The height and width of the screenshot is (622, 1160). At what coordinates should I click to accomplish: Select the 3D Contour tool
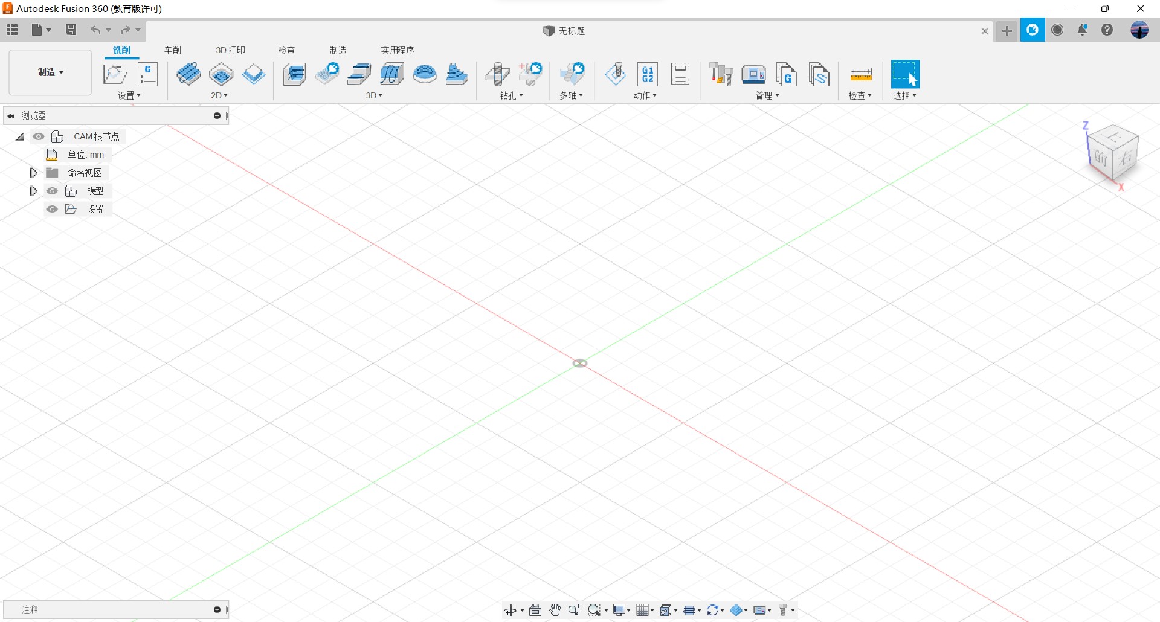(392, 74)
